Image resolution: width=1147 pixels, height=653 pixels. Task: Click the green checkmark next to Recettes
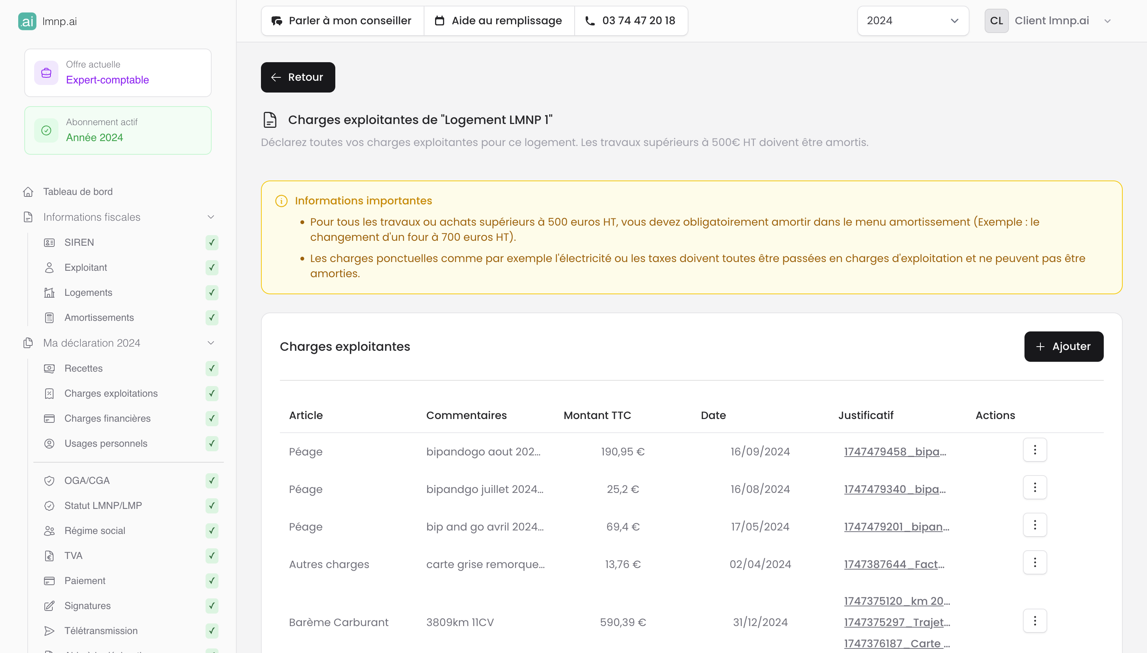click(211, 368)
